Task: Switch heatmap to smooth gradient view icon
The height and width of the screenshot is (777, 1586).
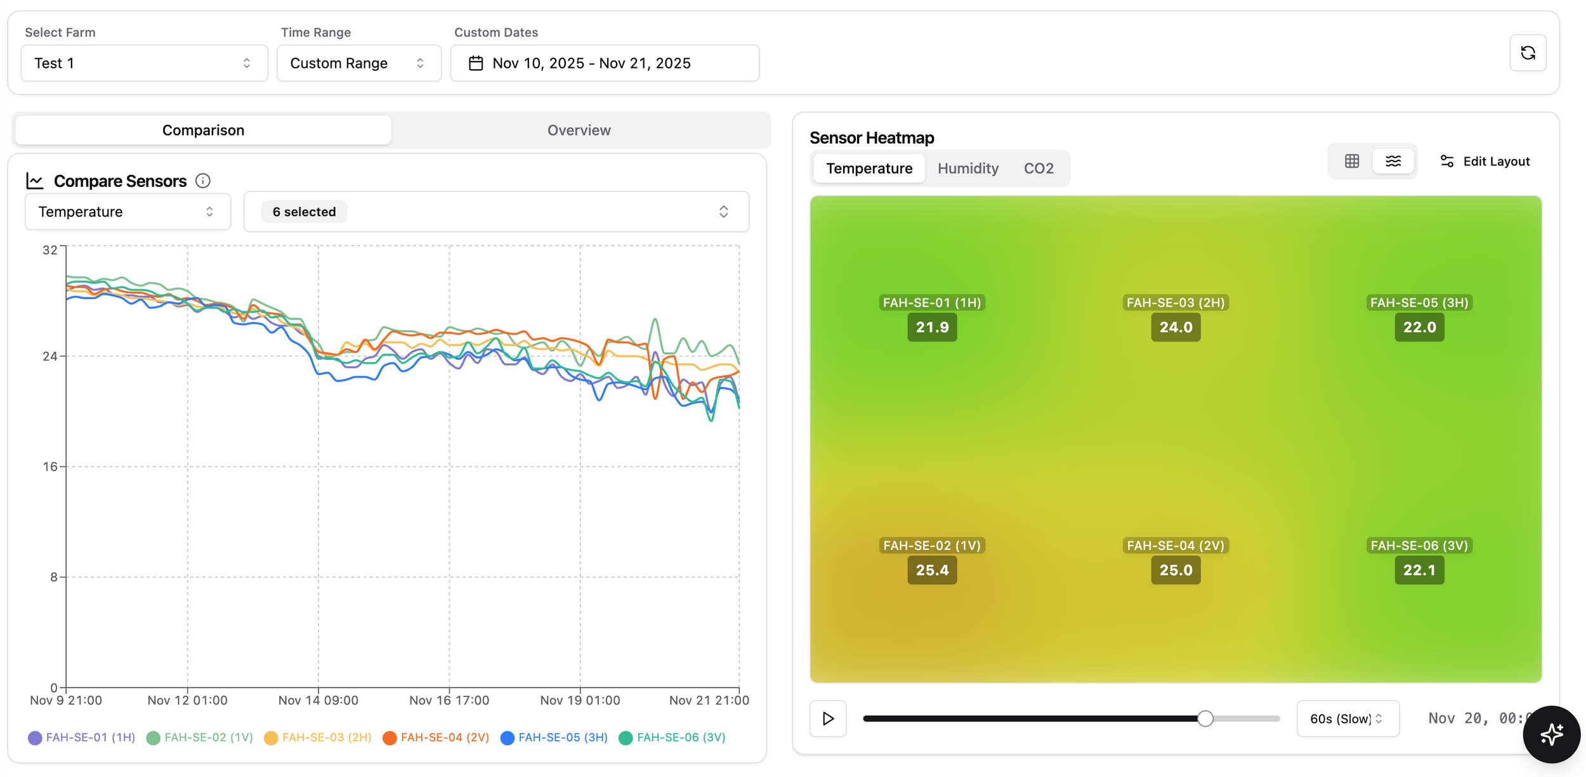Action: pos(1393,162)
